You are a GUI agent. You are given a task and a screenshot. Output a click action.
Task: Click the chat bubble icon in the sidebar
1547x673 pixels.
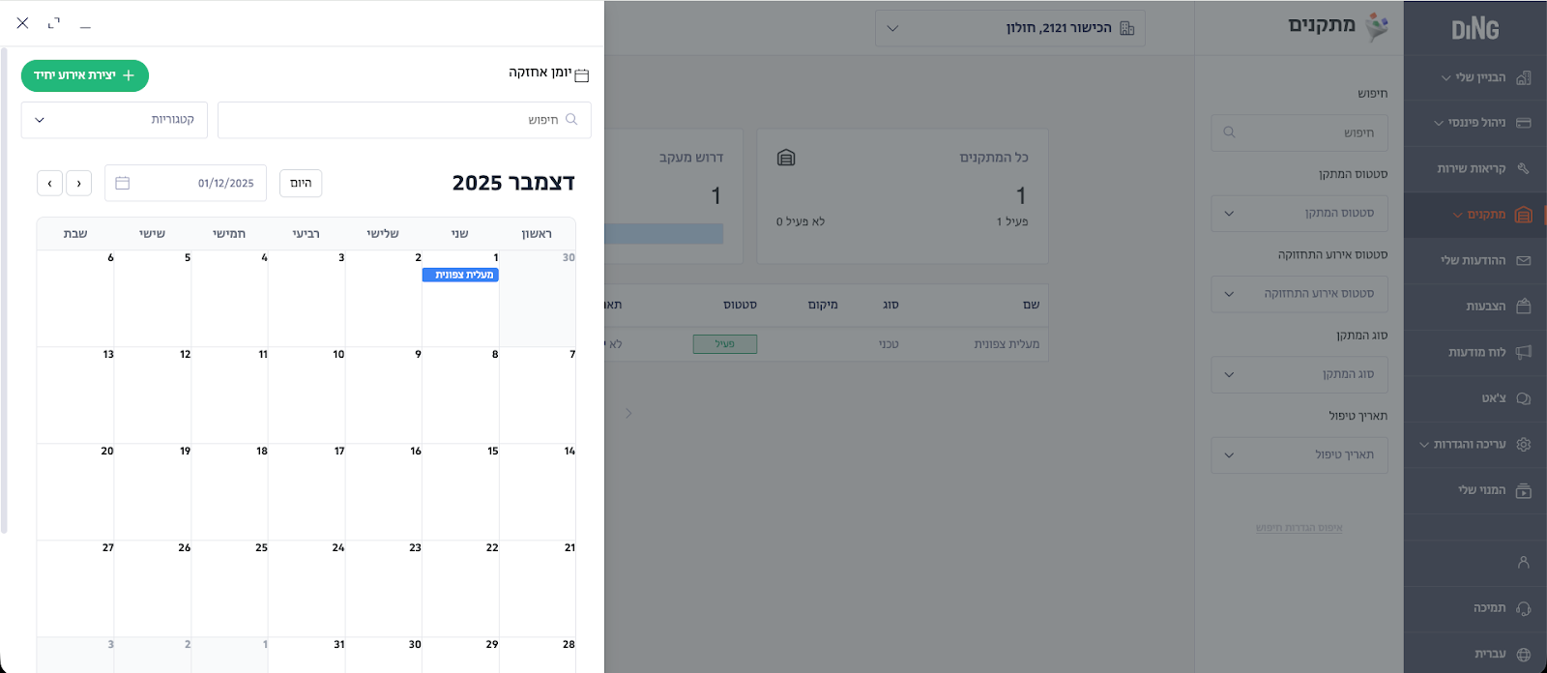1523,398
